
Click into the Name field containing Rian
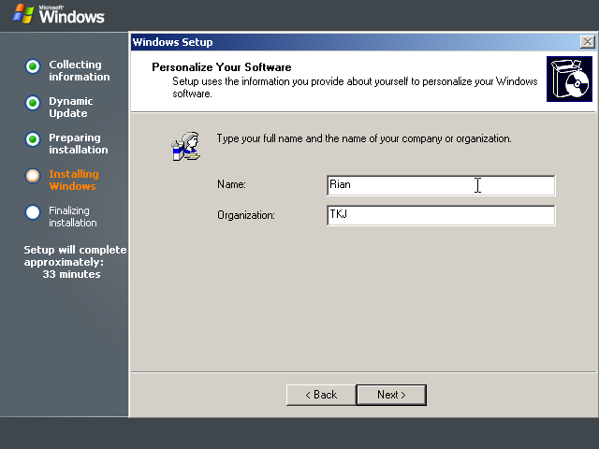(x=441, y=185)
